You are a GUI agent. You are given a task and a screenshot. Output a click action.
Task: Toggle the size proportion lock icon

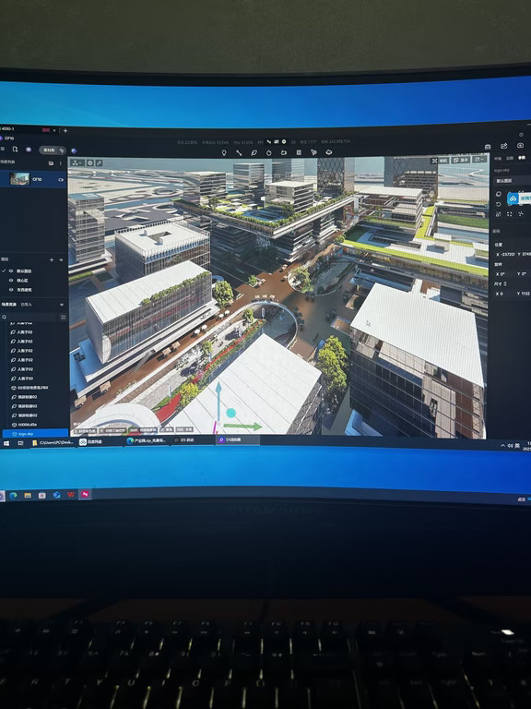[x=505, y=283]
